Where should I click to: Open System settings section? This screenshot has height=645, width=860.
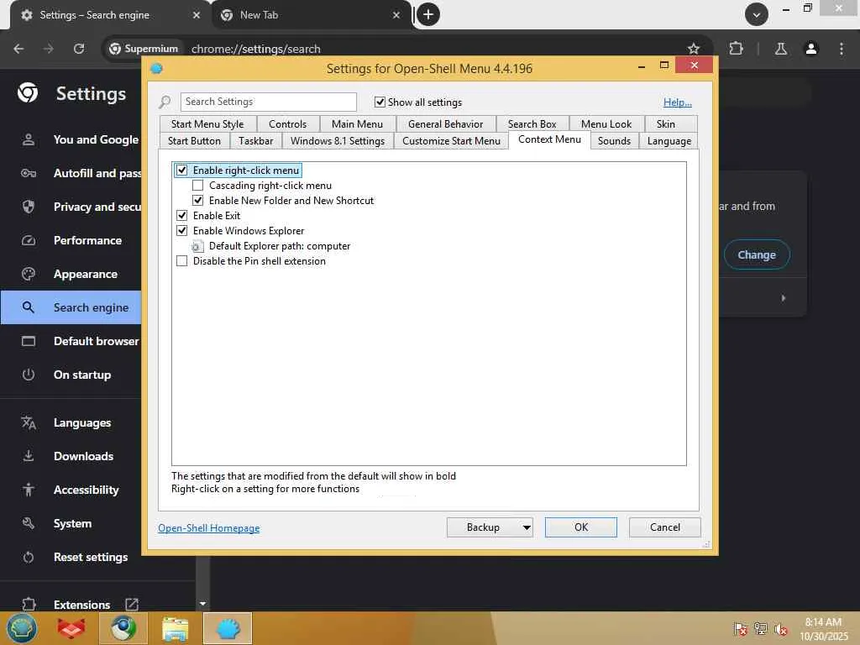pyautogui.click(x=71, y=523)
